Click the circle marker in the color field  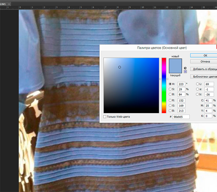click(120, 67)
